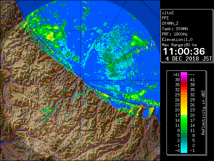This screenshot has height=161, width=214.
Task: Click the '-1' label at legend bottom right
Action: pos(192,151)
